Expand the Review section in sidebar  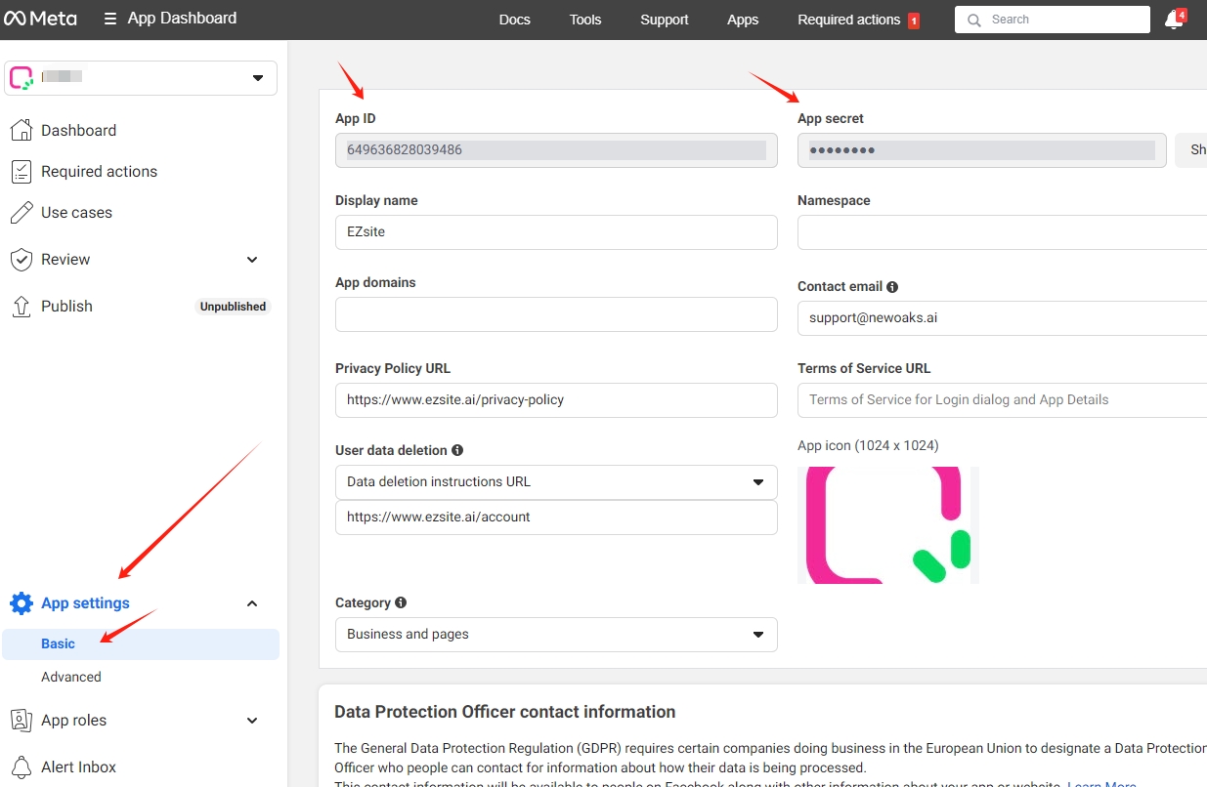tap(251, 260)
